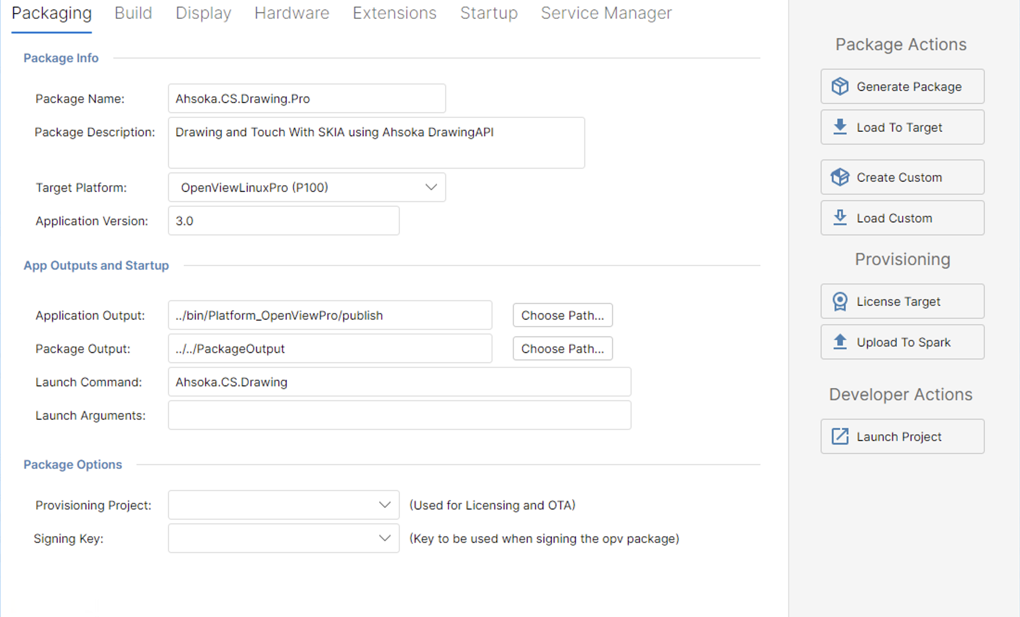
Task: Go to the Hardware tab
Action: tap(292, 13)
